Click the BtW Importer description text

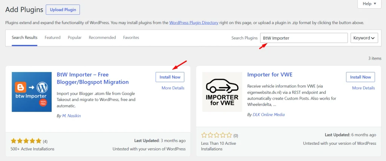click(x=96, y=100)
